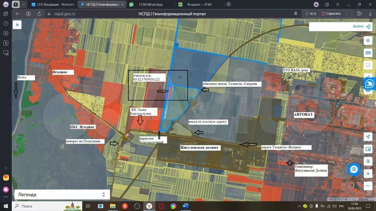Image resolution: width=376 pixels, height=211 pixels.
Task: Bookmark this page
Action: pyautogui.click(x=296, y=14)
